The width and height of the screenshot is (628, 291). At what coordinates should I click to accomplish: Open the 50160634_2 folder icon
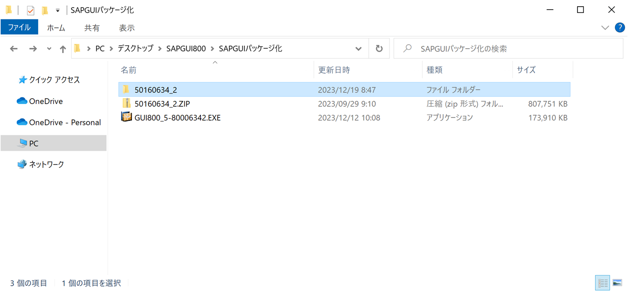[127, 89]
